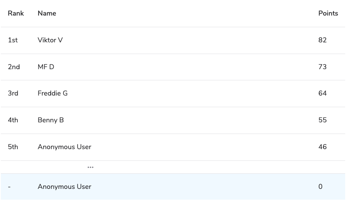Click Anonymous User in the 5th place row

click(x=65, y=147)
